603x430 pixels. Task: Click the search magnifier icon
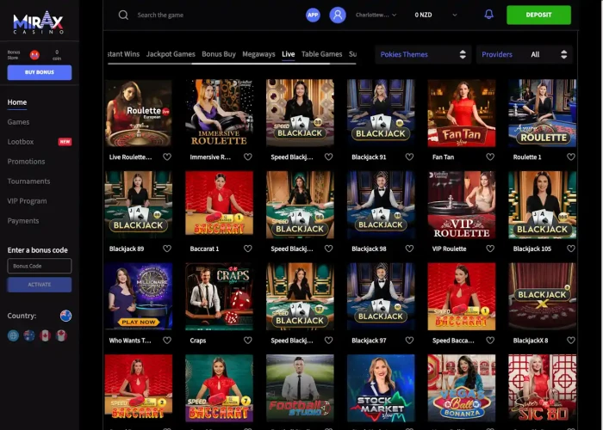123,15
